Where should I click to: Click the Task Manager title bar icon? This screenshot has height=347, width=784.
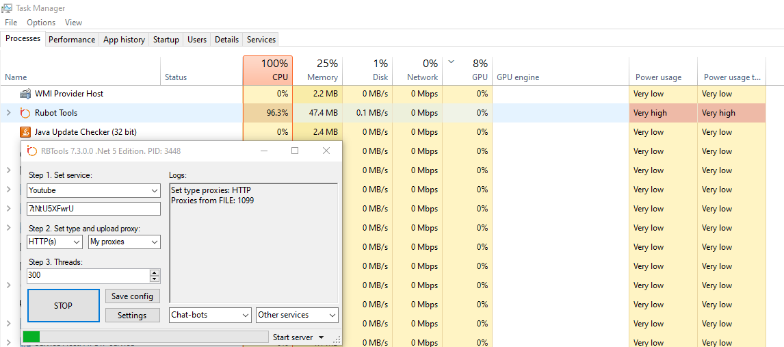click(8, 8)
